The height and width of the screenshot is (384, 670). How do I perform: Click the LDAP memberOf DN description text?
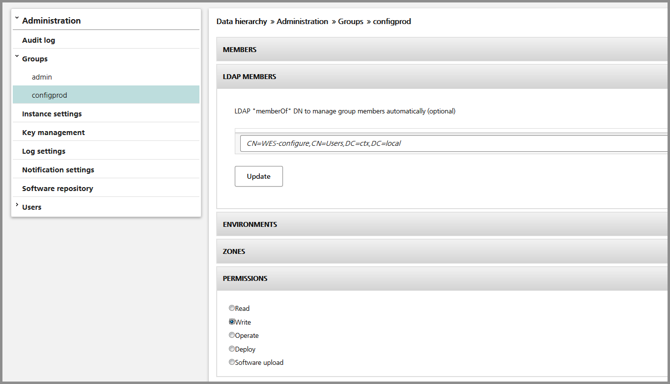coord(345,111)
